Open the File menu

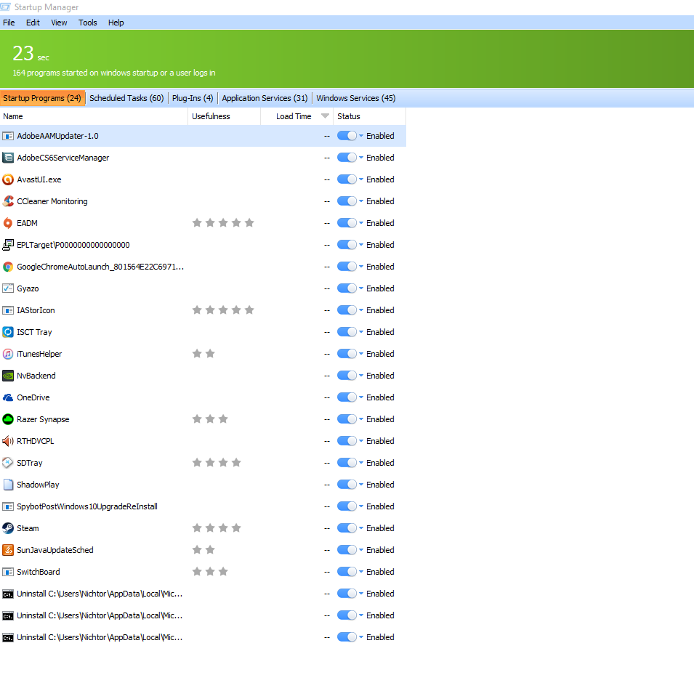(9, 23)
